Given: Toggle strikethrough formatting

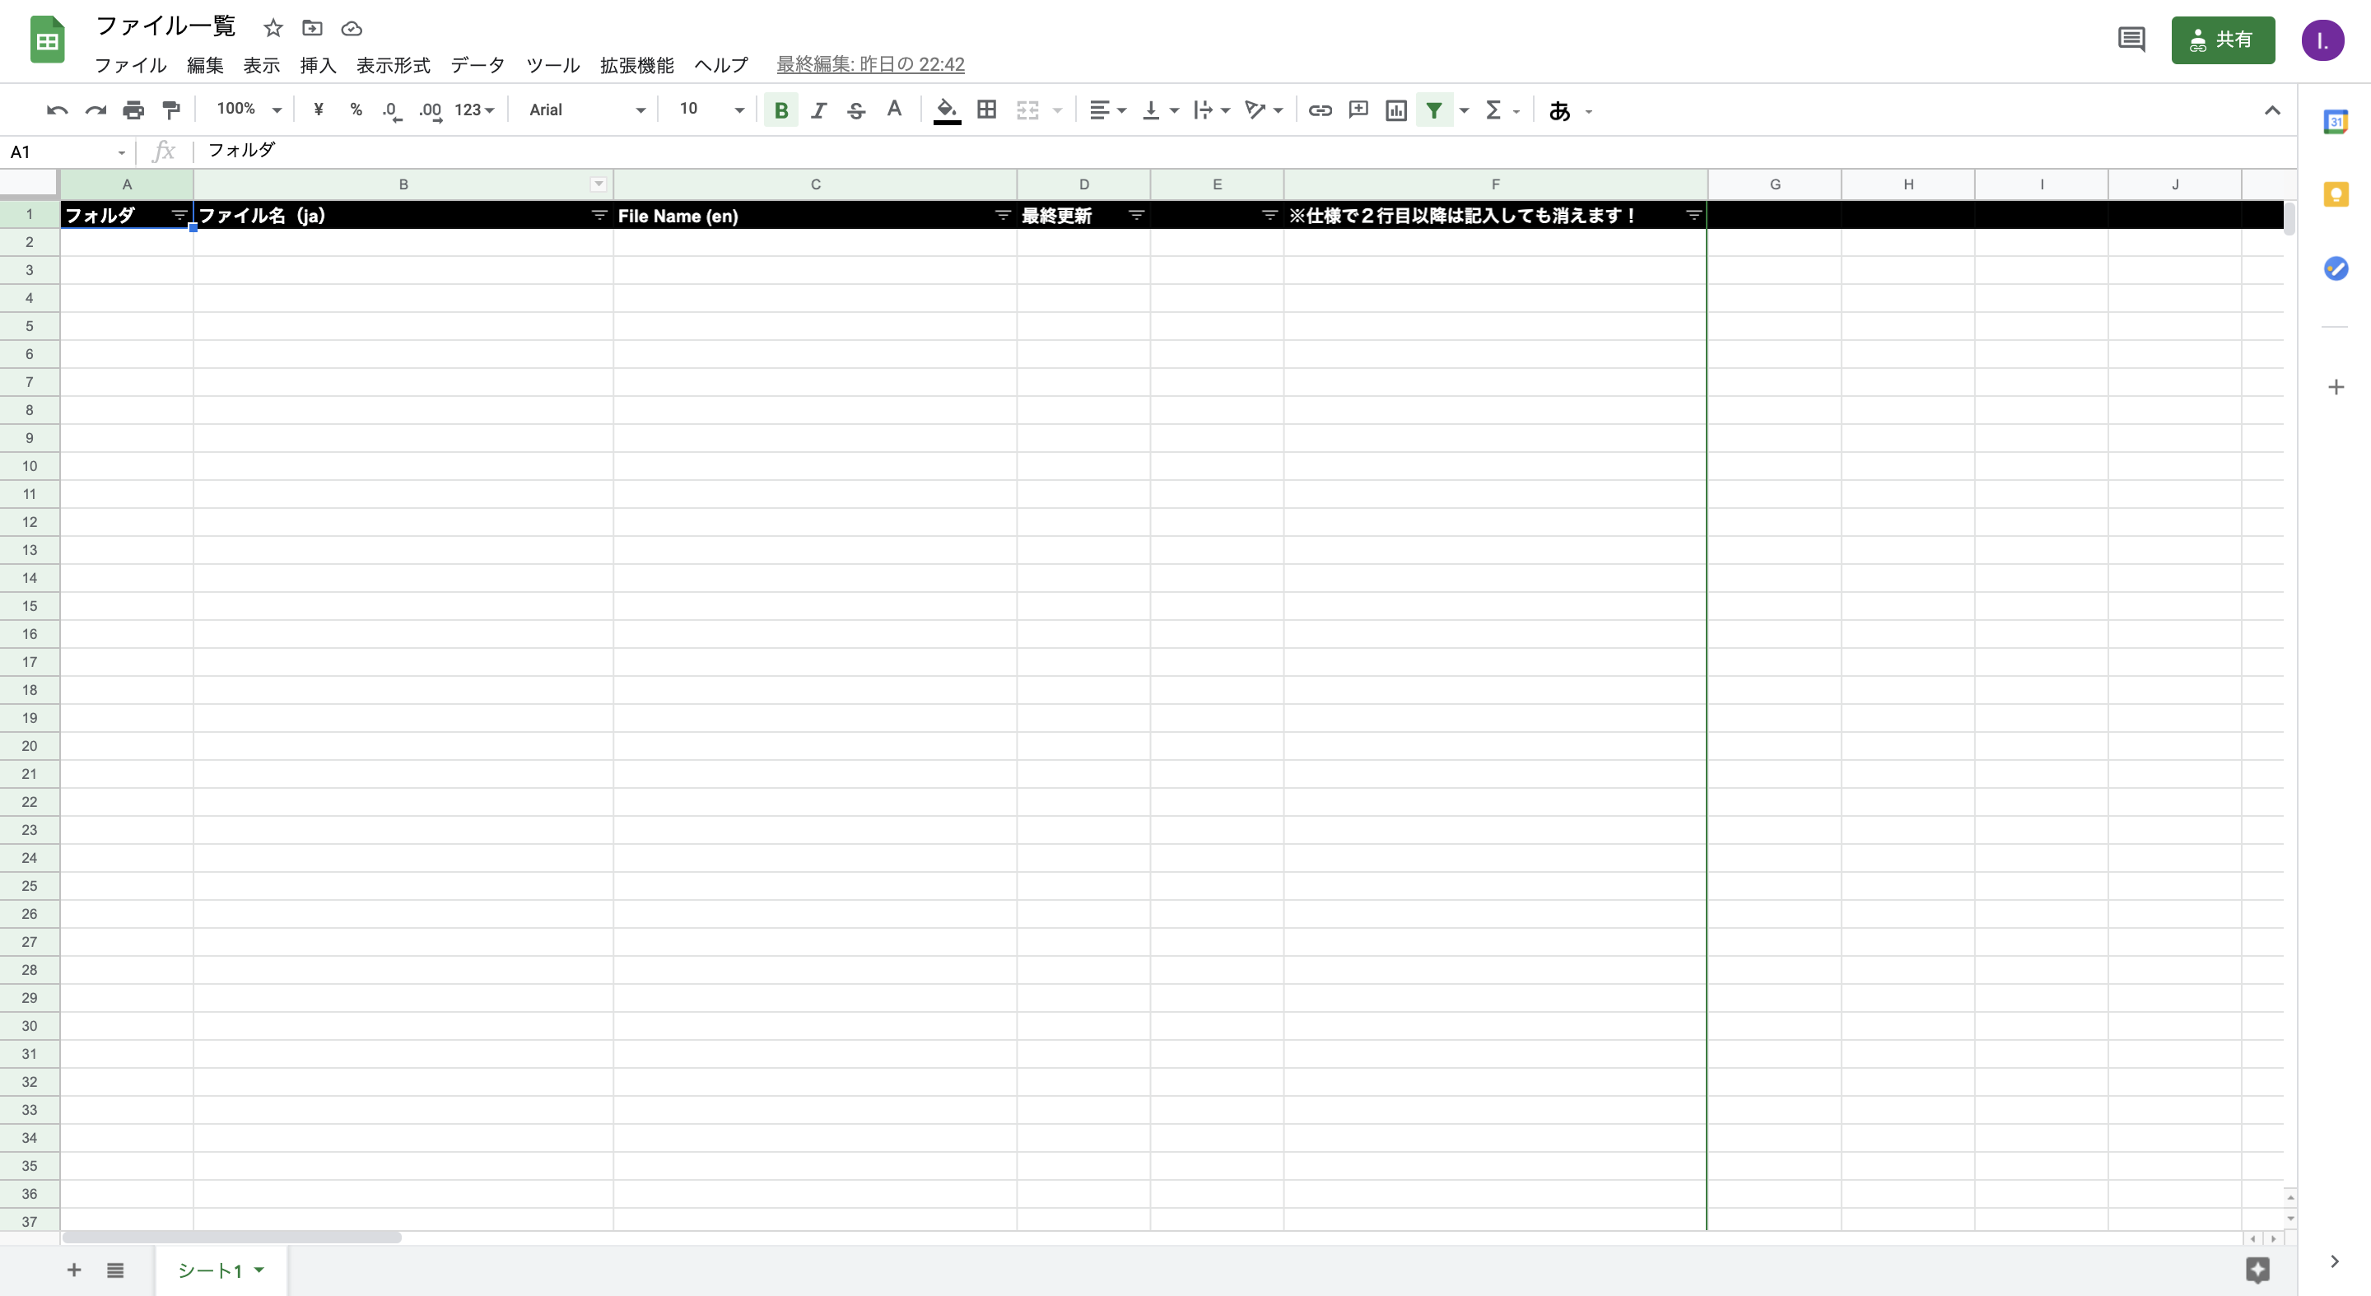Looking at the screenshot, I should point(856,110).
